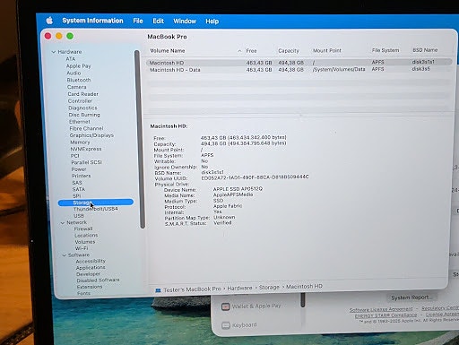459x345 pixels.
Task: Open the Help menu
Action: pos(212,22)
